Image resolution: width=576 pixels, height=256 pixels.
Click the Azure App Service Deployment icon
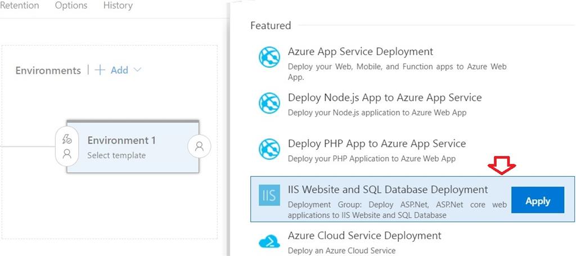[269, 57]
